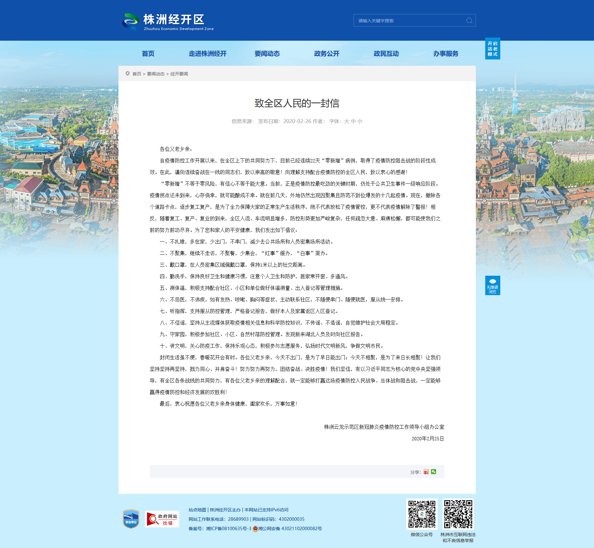Click the police badge icon by 湘公网安备
Screen dimensions: 594x548
(x=255, y=529)
